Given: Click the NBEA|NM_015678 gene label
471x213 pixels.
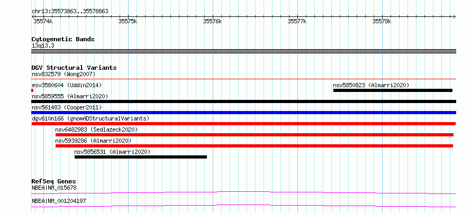Looking at the screenshot, I should 54,188.
